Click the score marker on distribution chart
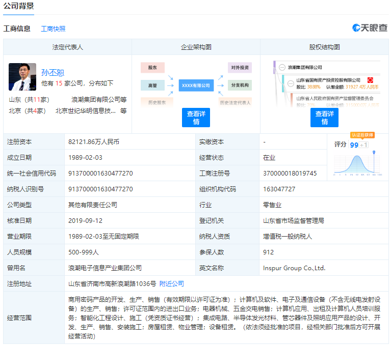 tap(375, 152)
